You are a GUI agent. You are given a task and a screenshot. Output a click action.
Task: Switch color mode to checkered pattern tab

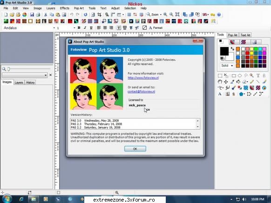pyautogui.click(x=245, y=42)
